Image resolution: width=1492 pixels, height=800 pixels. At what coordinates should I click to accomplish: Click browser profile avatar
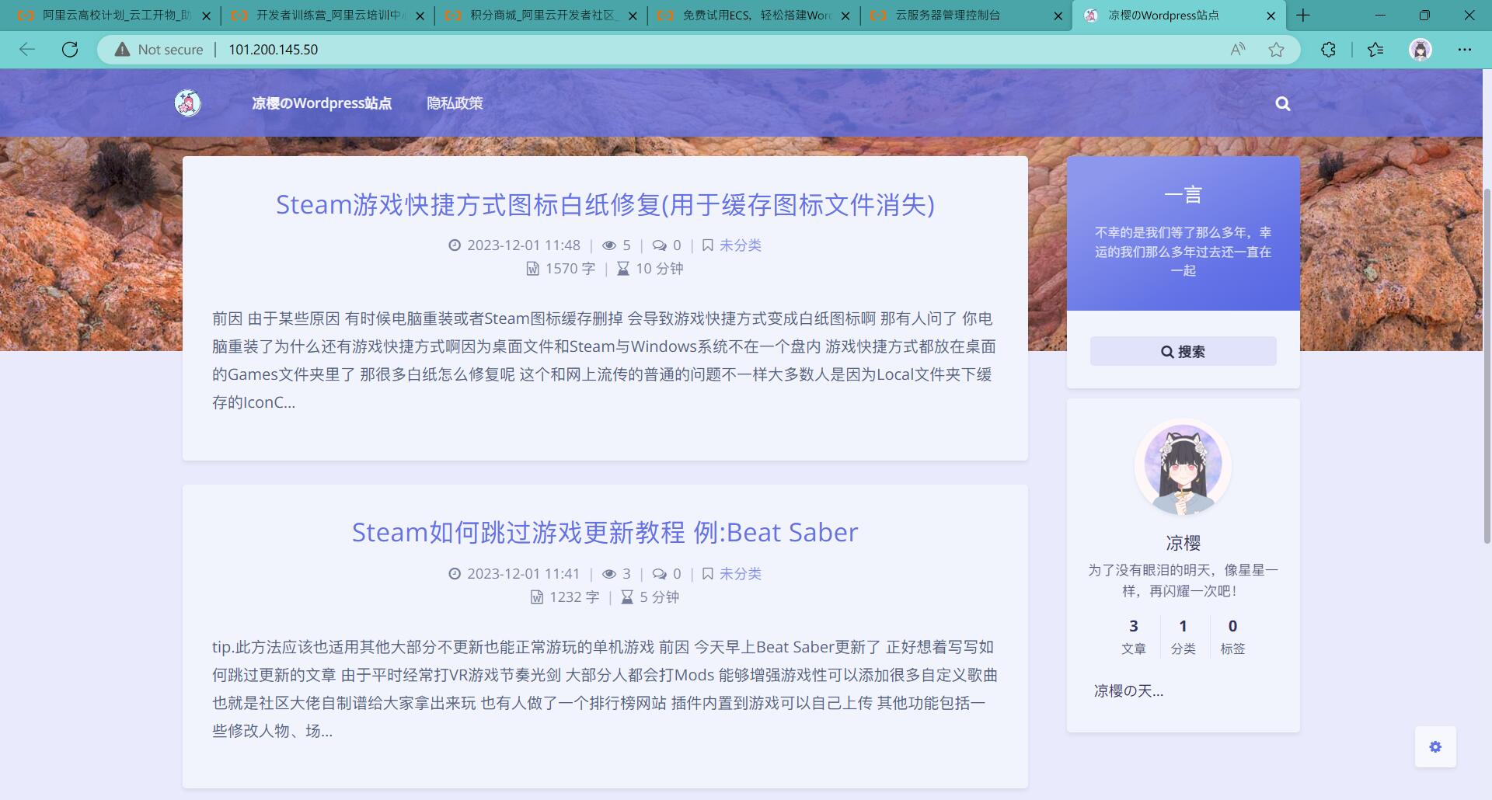point(1421,50)
